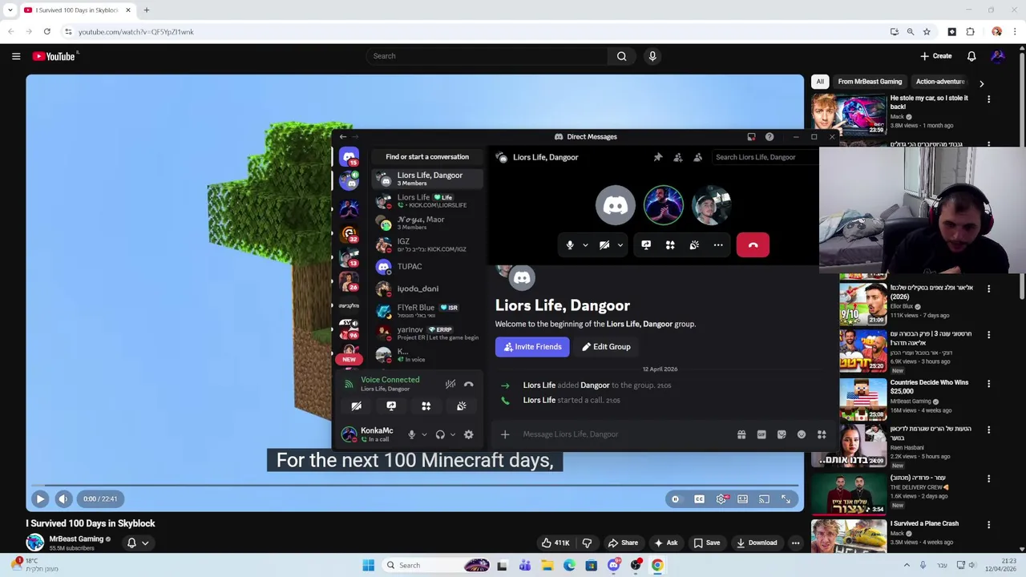This screenshot has height=577, width=1026.
Task: Open soundboard in the call controls
Action: [x=694, y=245]
